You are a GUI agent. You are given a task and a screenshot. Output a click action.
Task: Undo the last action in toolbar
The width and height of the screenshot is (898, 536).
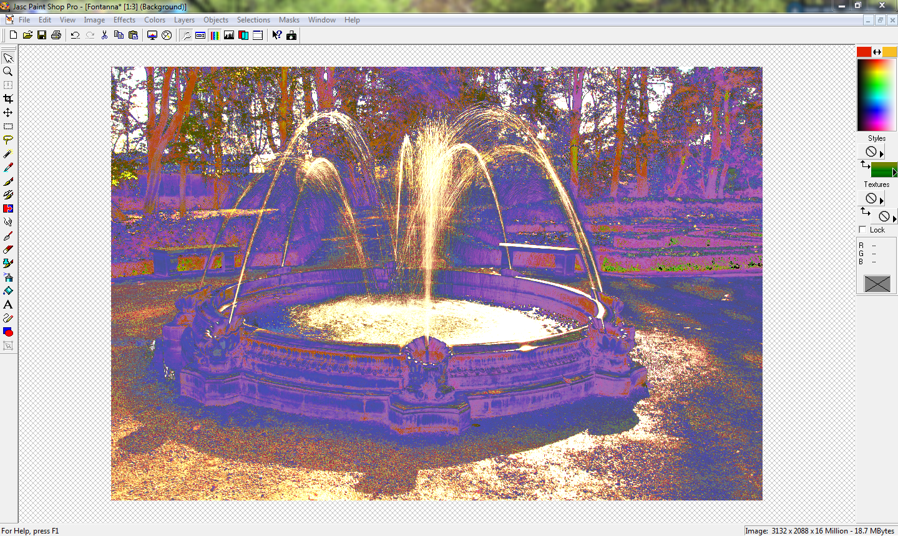[x=75, y=35]
